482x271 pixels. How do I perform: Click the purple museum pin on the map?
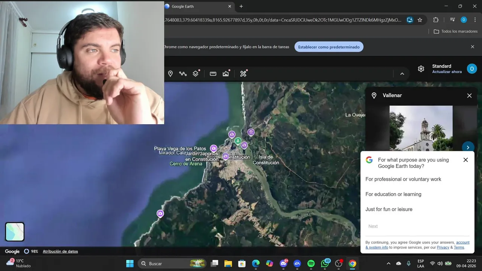coord(251,132)
